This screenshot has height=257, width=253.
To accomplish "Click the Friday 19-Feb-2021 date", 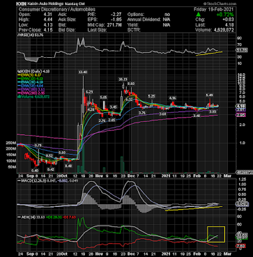I will click(x=214, y=10).
